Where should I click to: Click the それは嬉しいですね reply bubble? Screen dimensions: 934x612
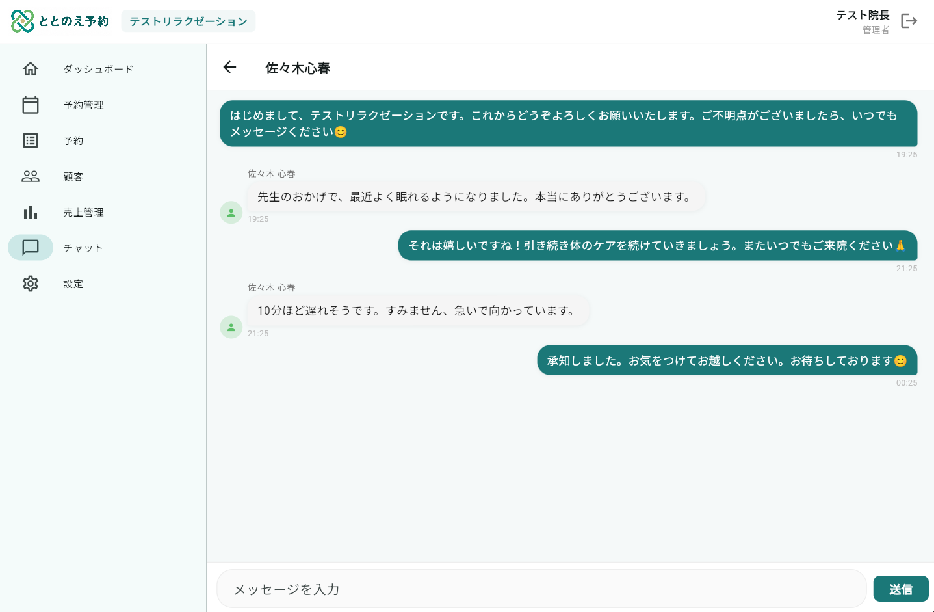(x=658, y=246)
